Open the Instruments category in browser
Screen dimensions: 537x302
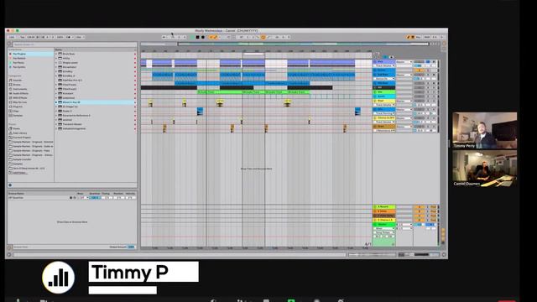coord(20,89)
